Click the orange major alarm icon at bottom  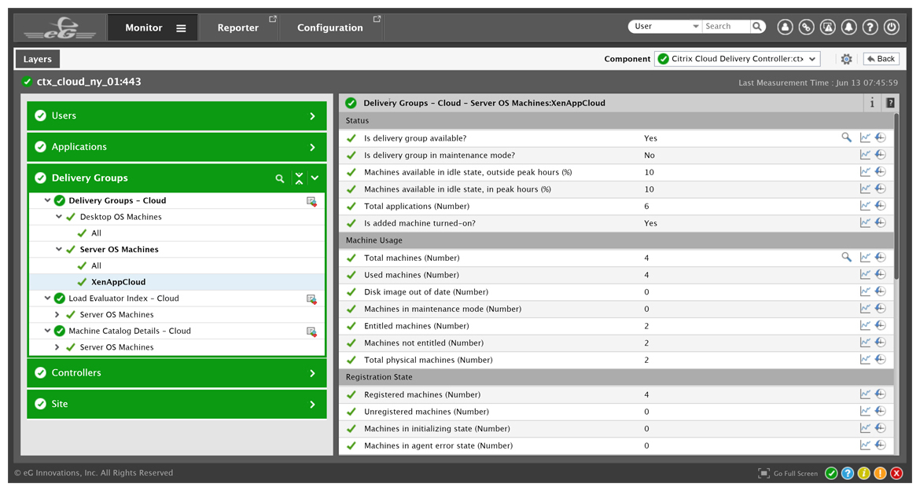(880, 474)
